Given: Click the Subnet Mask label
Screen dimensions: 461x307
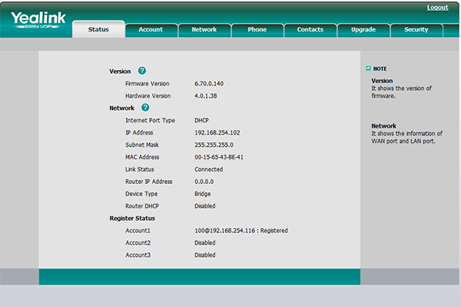Looking at the screenshot, I should (142, 145).
